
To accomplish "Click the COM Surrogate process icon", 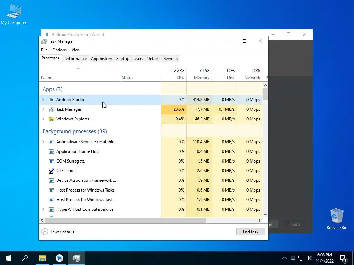I will point(52,161).
